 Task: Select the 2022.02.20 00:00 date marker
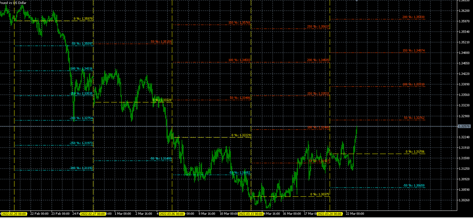coord(14,213)
